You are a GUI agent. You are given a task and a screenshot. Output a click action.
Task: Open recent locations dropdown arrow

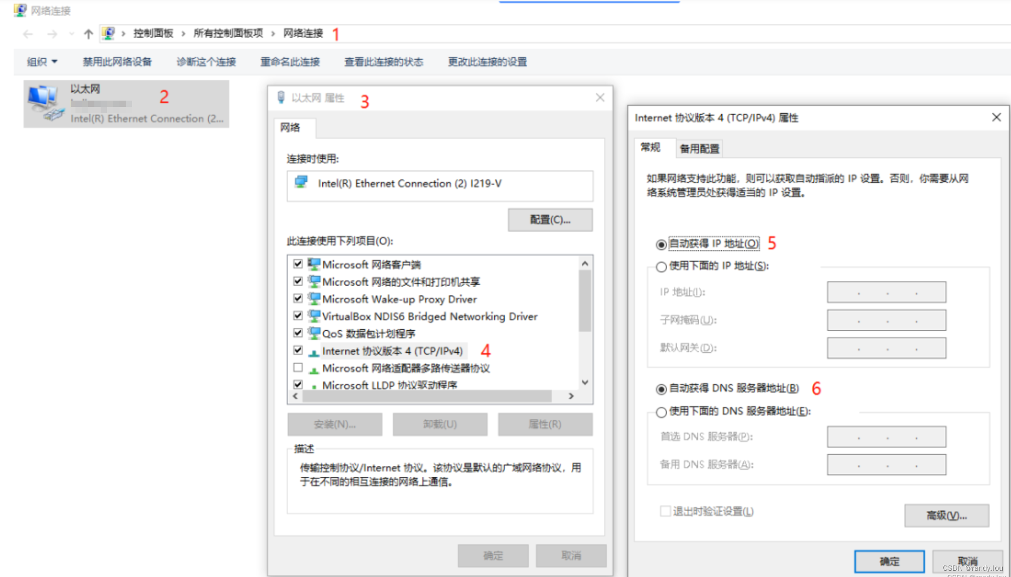(71, 34)
